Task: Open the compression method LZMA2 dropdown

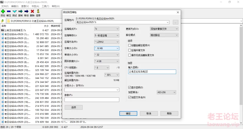Action: 107,42
